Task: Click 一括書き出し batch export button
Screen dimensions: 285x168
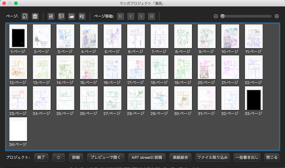Action: tap(247, 157)
